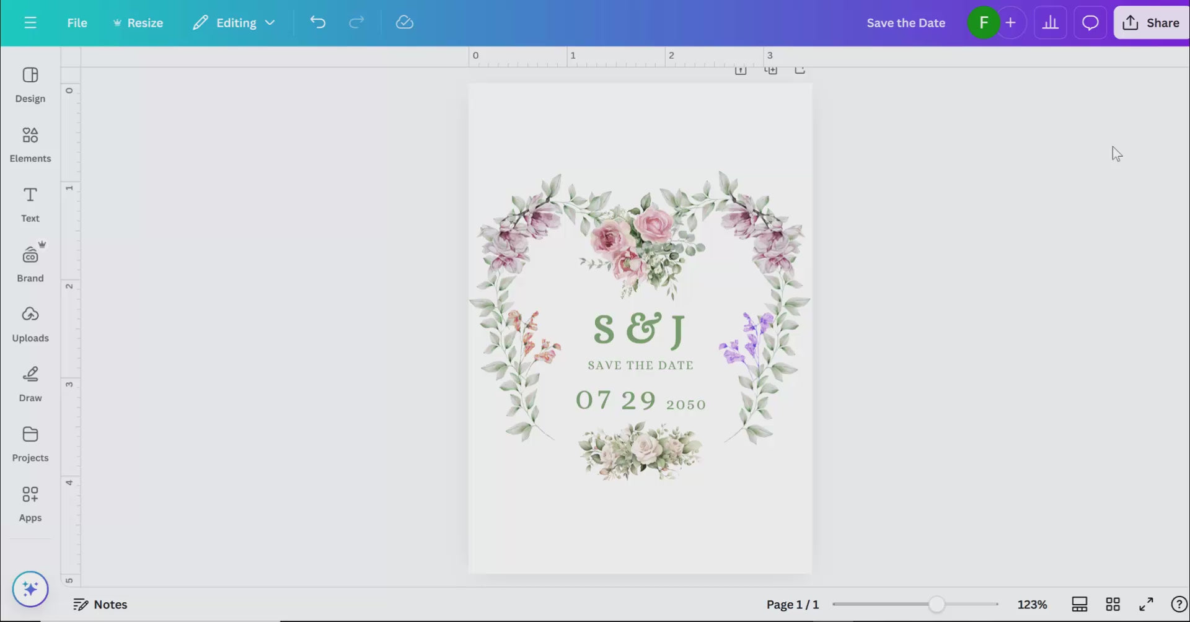Open the File menu

(77, 23)
